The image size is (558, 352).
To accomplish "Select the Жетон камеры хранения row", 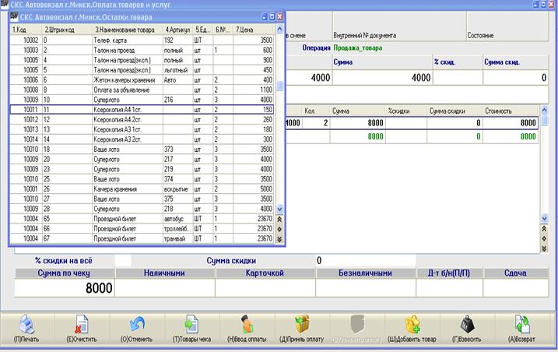I will point(142,79).
